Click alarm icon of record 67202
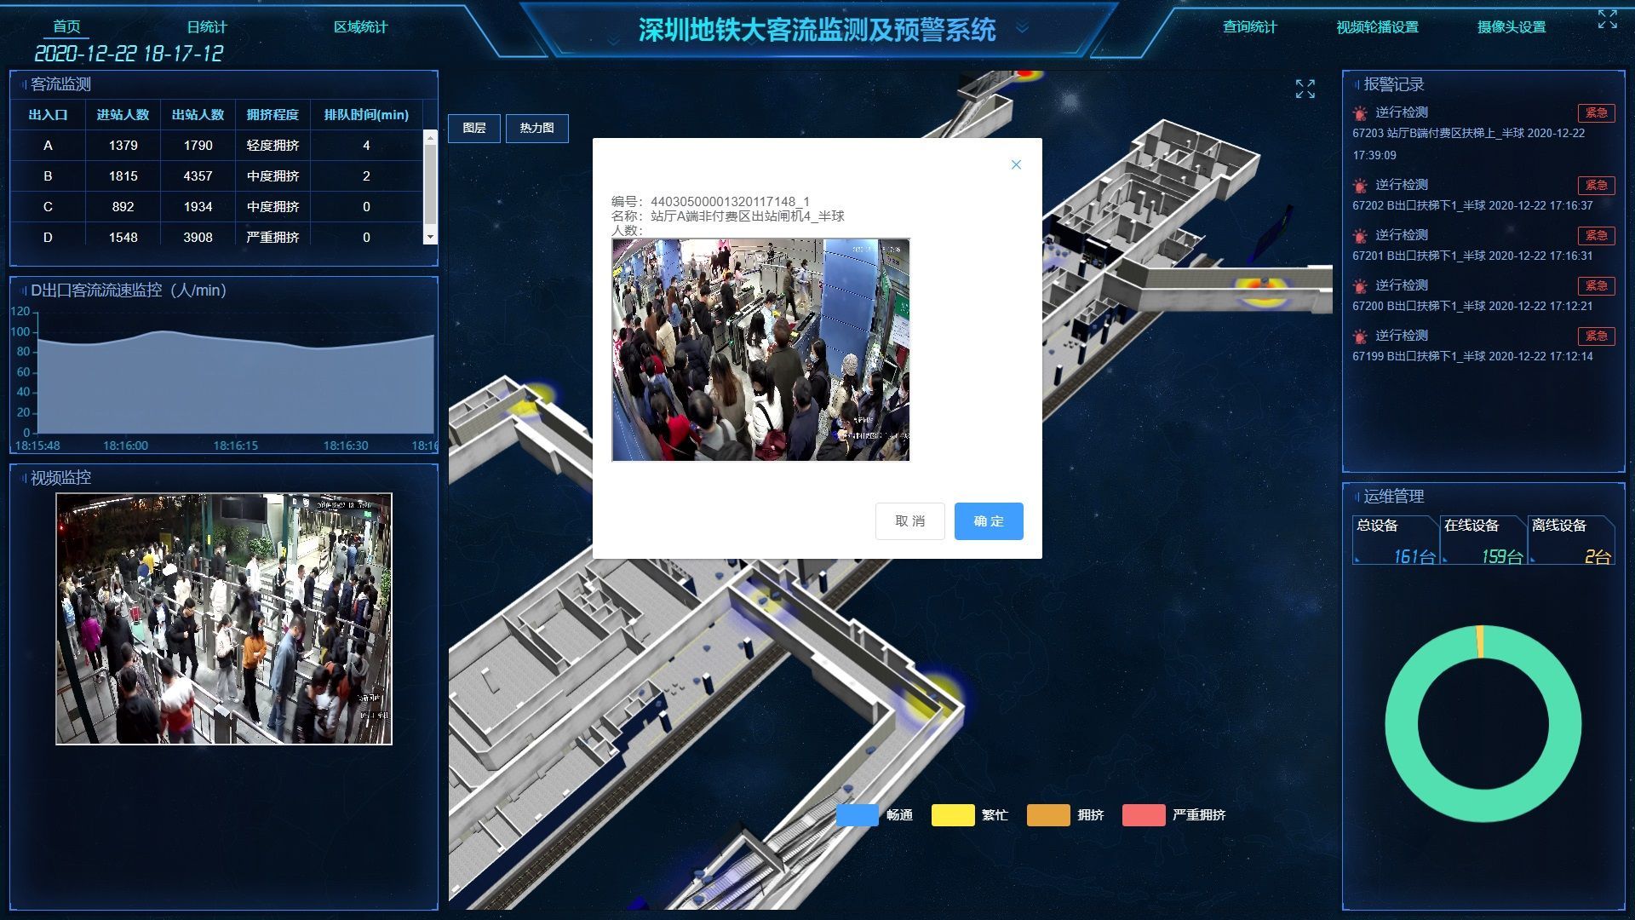Image resolution: width=1635 pixels, height=920 pixels. tap(1360, 186)
